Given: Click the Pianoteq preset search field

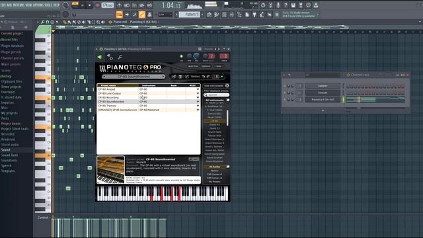Looking at the screenshot, I should pyautogui.click(x=216, y=95).
